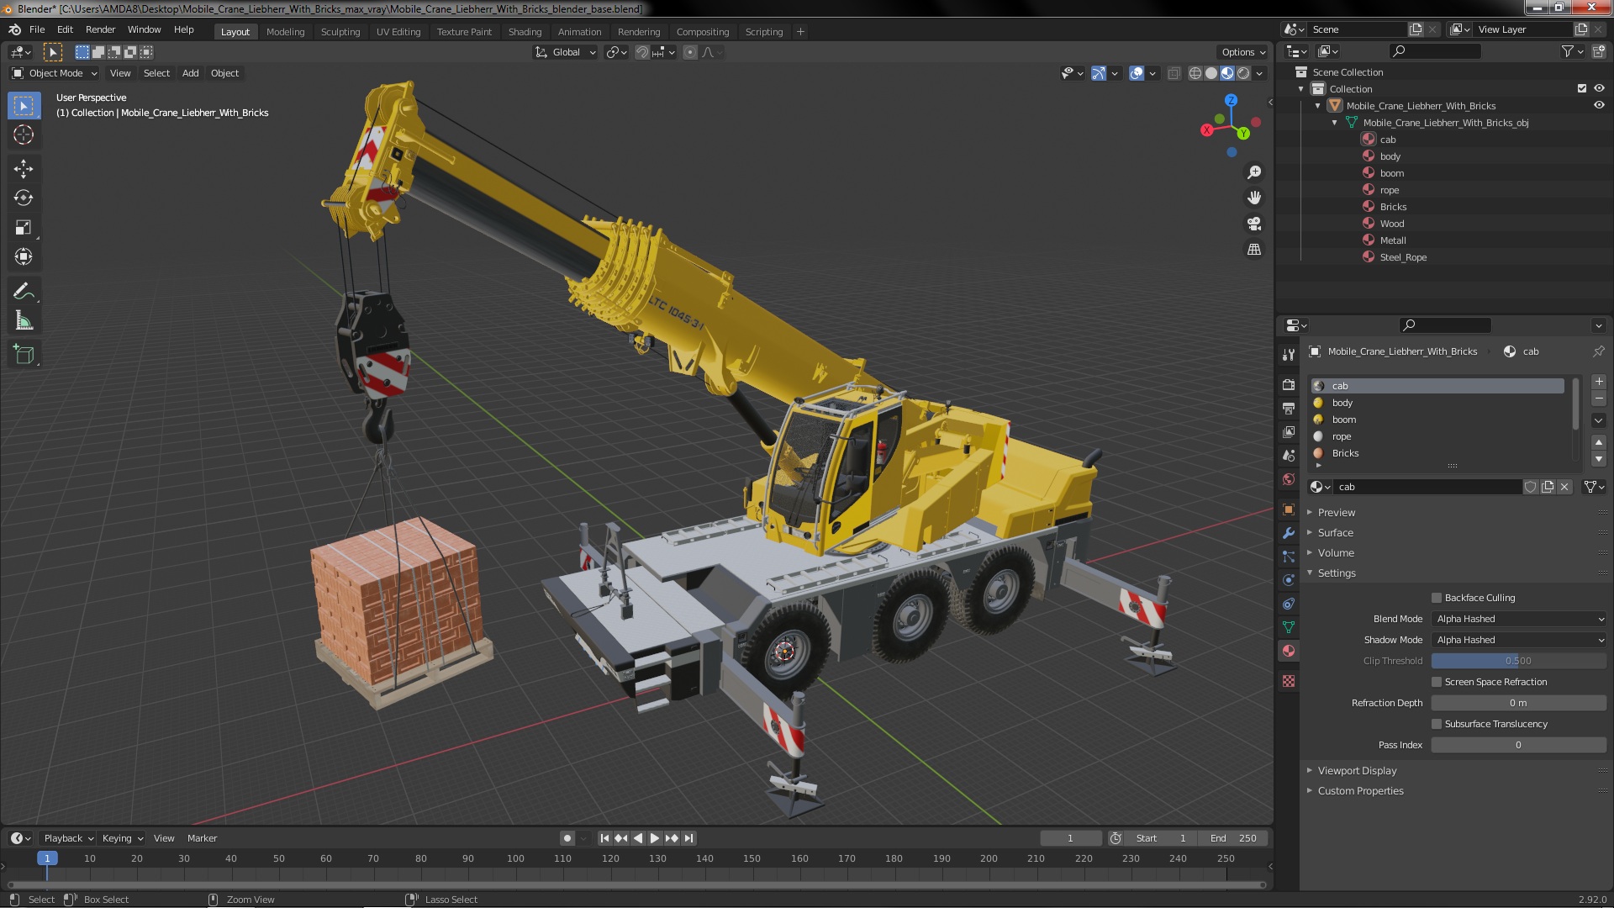Open the Texture properties tab
The height and width of the screenshot is (908, 1614).
(1288, 681)
